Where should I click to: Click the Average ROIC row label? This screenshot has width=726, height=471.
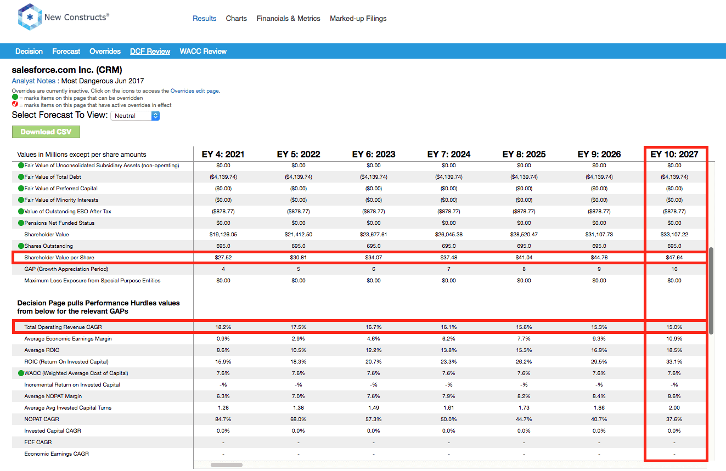(42, 350)
